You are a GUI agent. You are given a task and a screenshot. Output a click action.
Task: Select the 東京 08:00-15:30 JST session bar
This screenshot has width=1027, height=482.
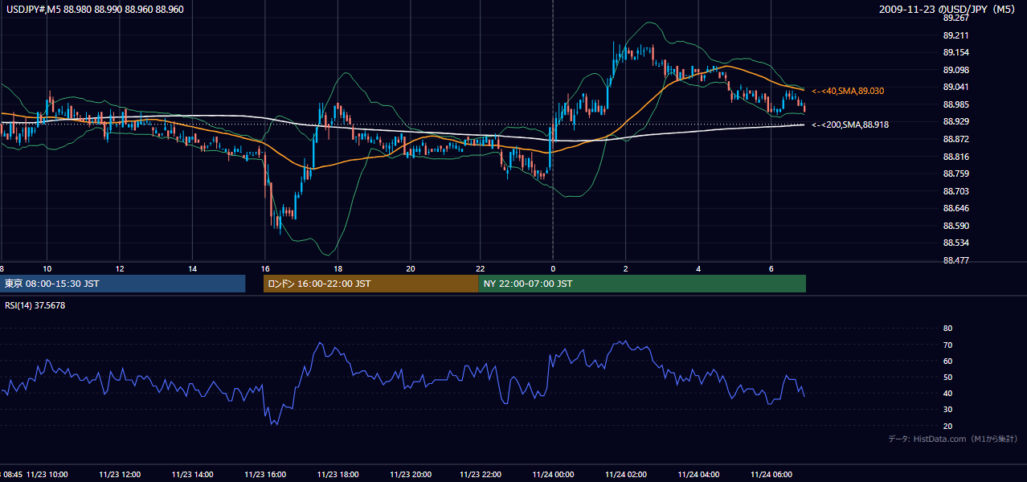click(122, 284)
